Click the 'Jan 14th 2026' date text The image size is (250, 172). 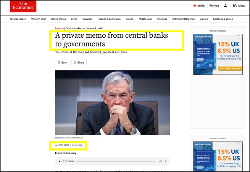pyautogui.click(x=62, y=145)
